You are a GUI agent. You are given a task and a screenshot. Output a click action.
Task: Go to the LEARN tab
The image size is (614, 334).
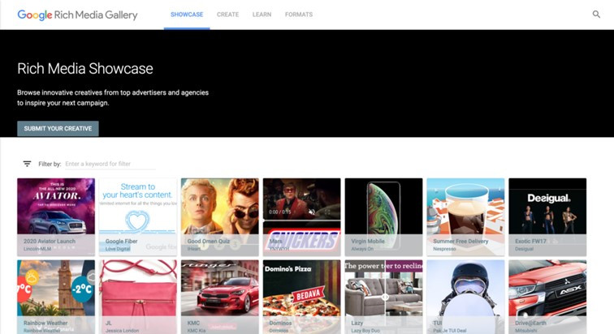(x=262, y=15)
